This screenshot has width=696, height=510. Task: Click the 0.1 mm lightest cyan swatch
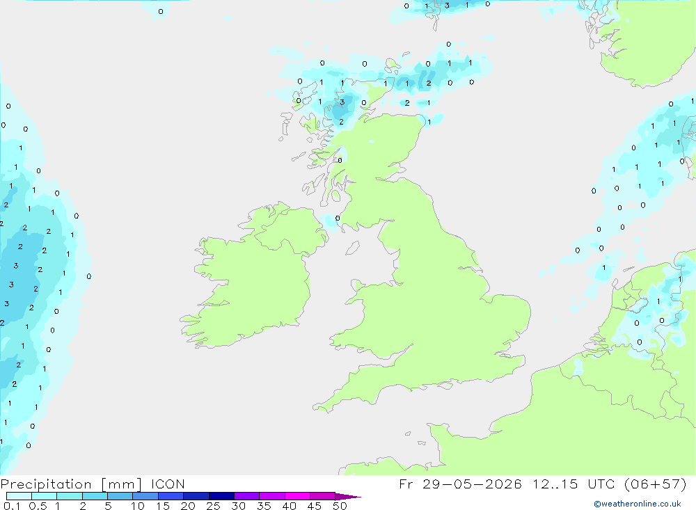[19, 496]
